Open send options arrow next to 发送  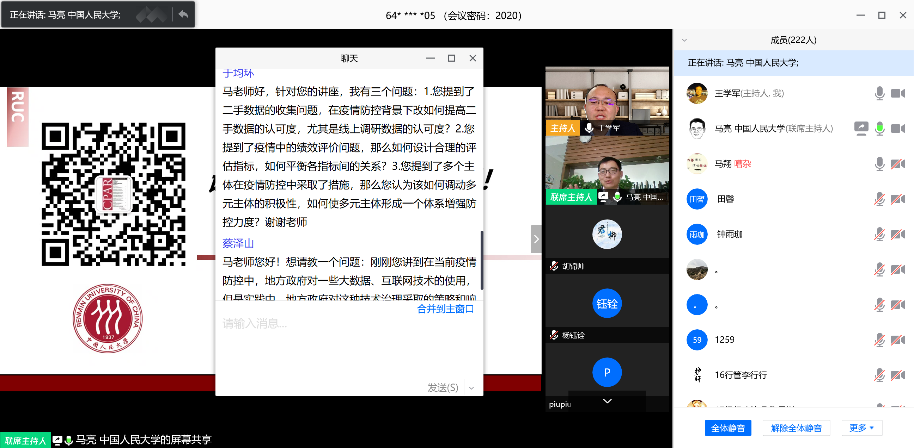click(x=471, y=388)
